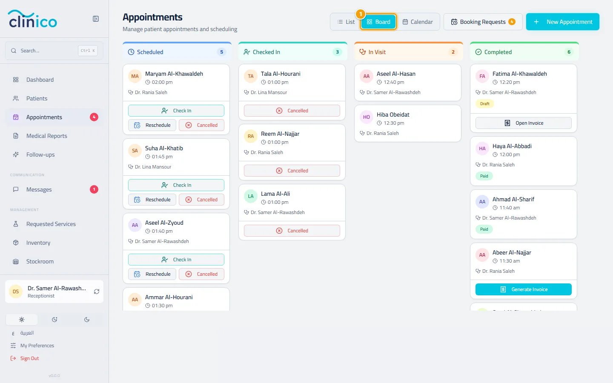This screenshot has height=383, width=613.
Task: Click the clinico logo
Action: [33, 19]
